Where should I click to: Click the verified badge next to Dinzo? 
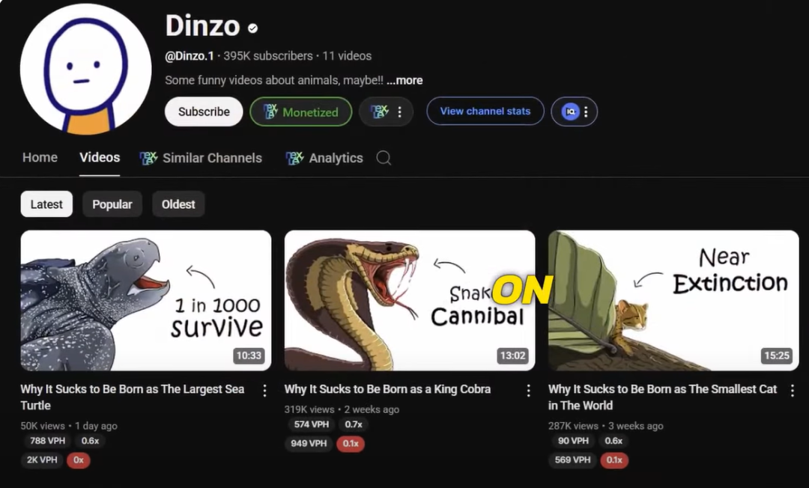[x=252, y=28]
